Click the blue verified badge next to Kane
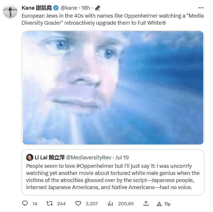Image resolution: width=213 pixels, height=212 pixels. [x=56, y=8]
